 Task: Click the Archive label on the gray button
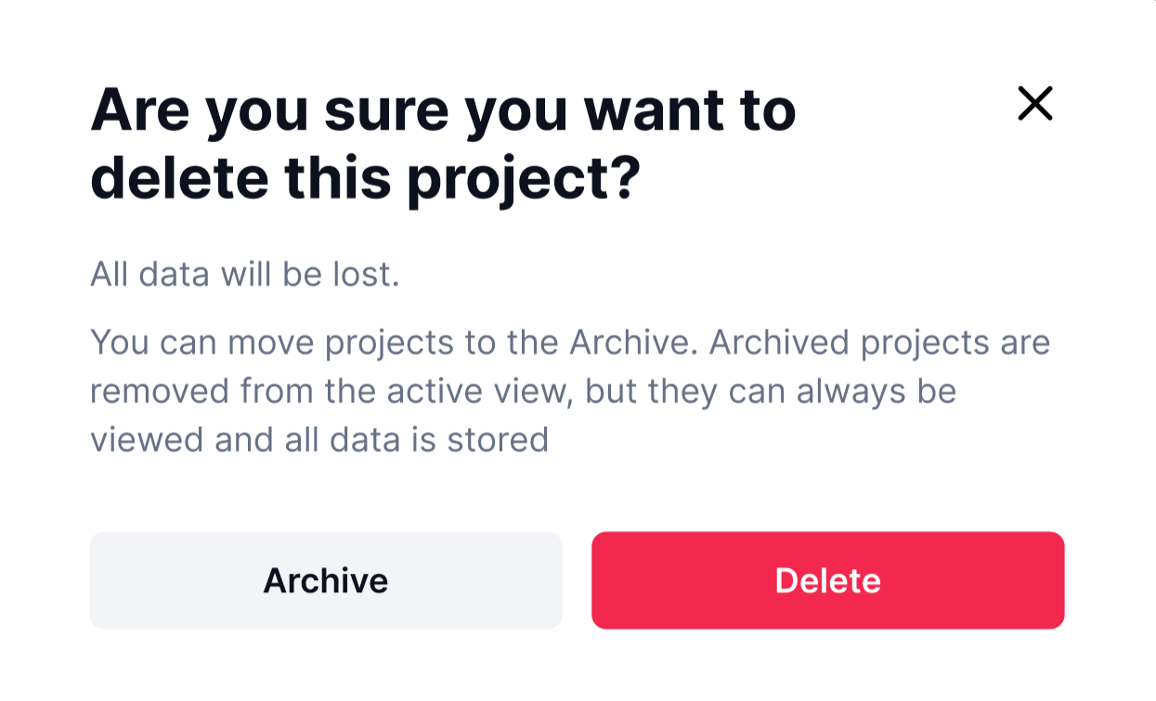click(x=326, y=580)
